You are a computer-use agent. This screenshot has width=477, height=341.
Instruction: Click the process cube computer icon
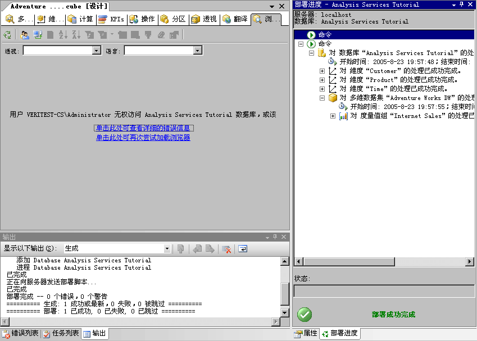point(38,35)
